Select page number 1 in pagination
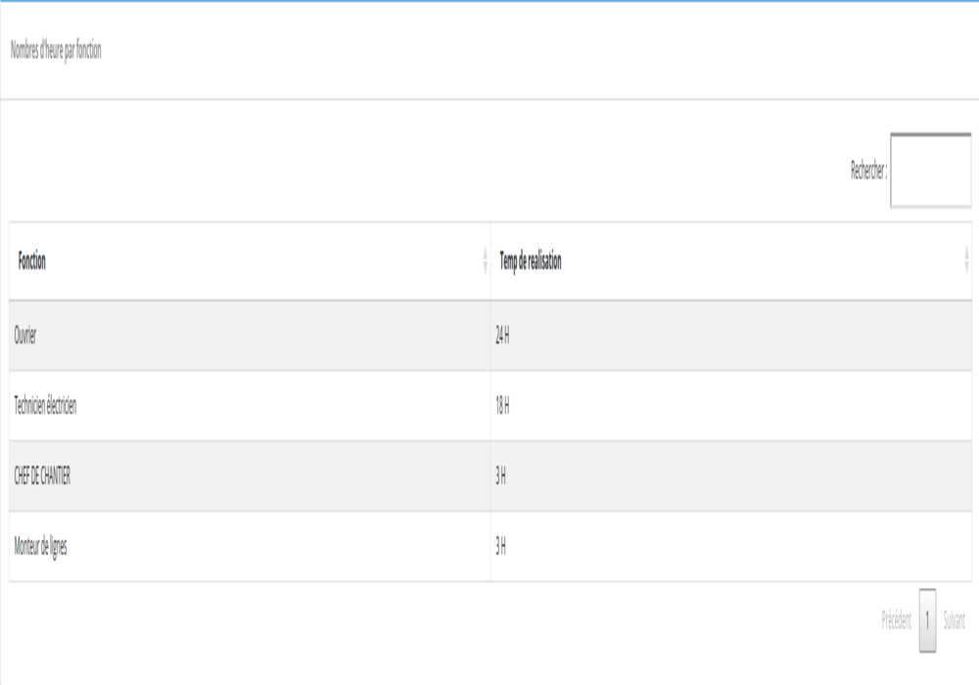Image resolution: width=979 pixels, height=685 pixels. pyautogui.click(x=928, y=620)
